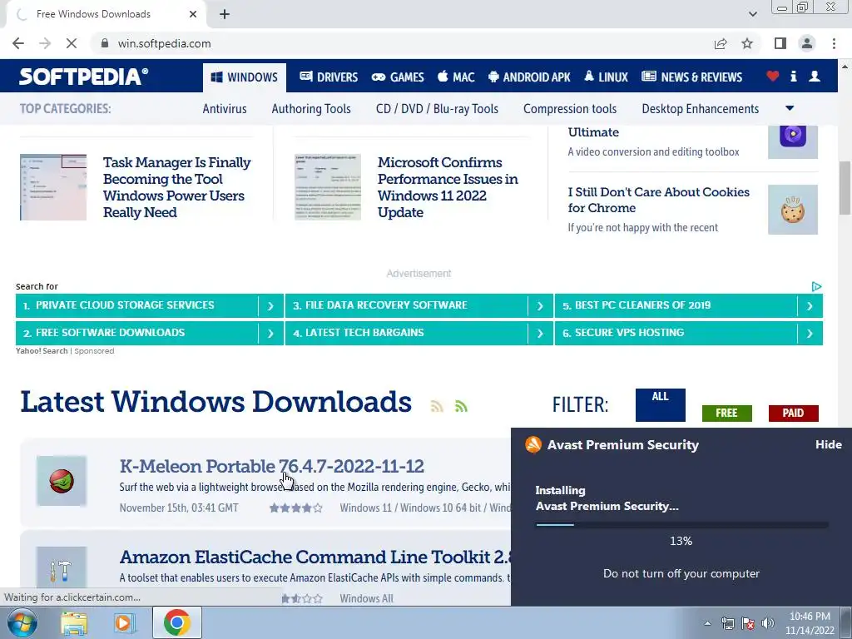The width and height of the screenshot is (852, 639).
Task: Click the green RSS feed icon
Action: point(461,406)
